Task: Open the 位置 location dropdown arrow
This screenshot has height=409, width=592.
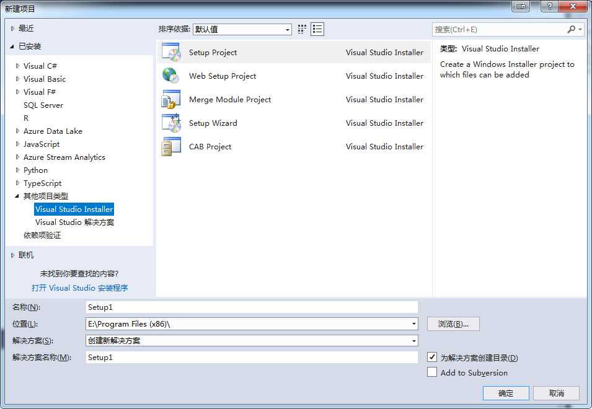Action: [x=414, y=323]
